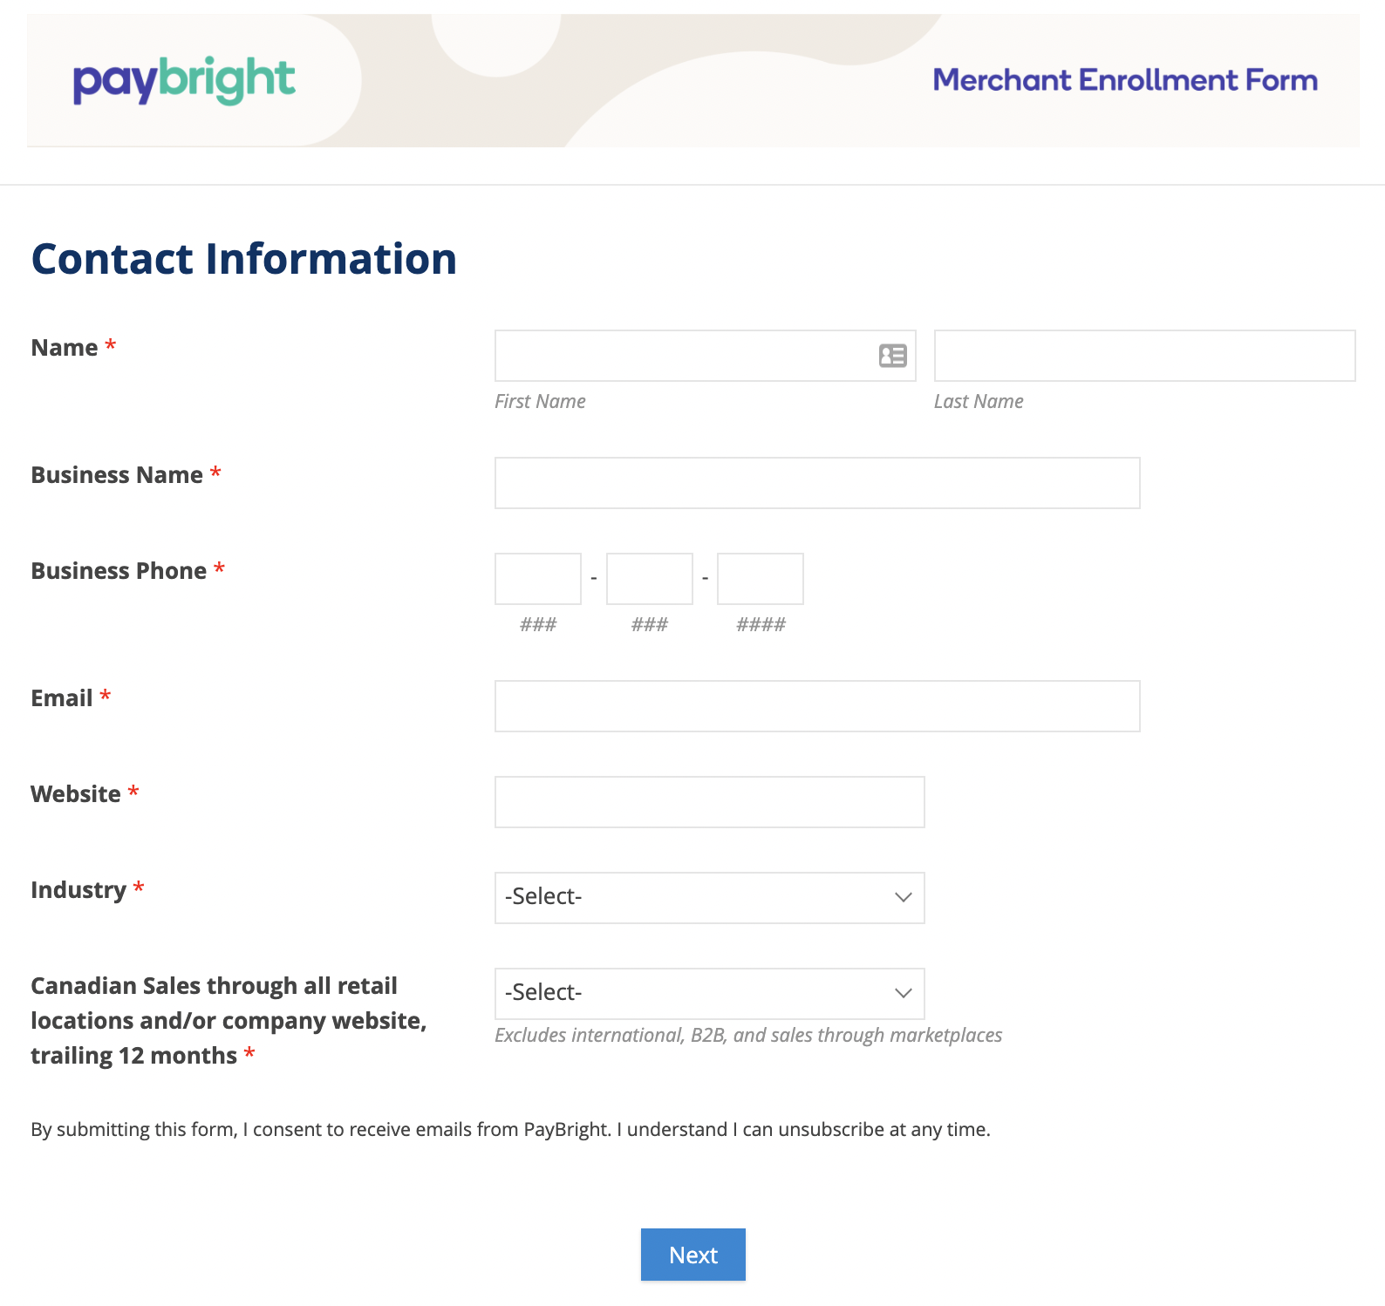Click the Business Phone label
The image size is (1385, 1306).
119,571
